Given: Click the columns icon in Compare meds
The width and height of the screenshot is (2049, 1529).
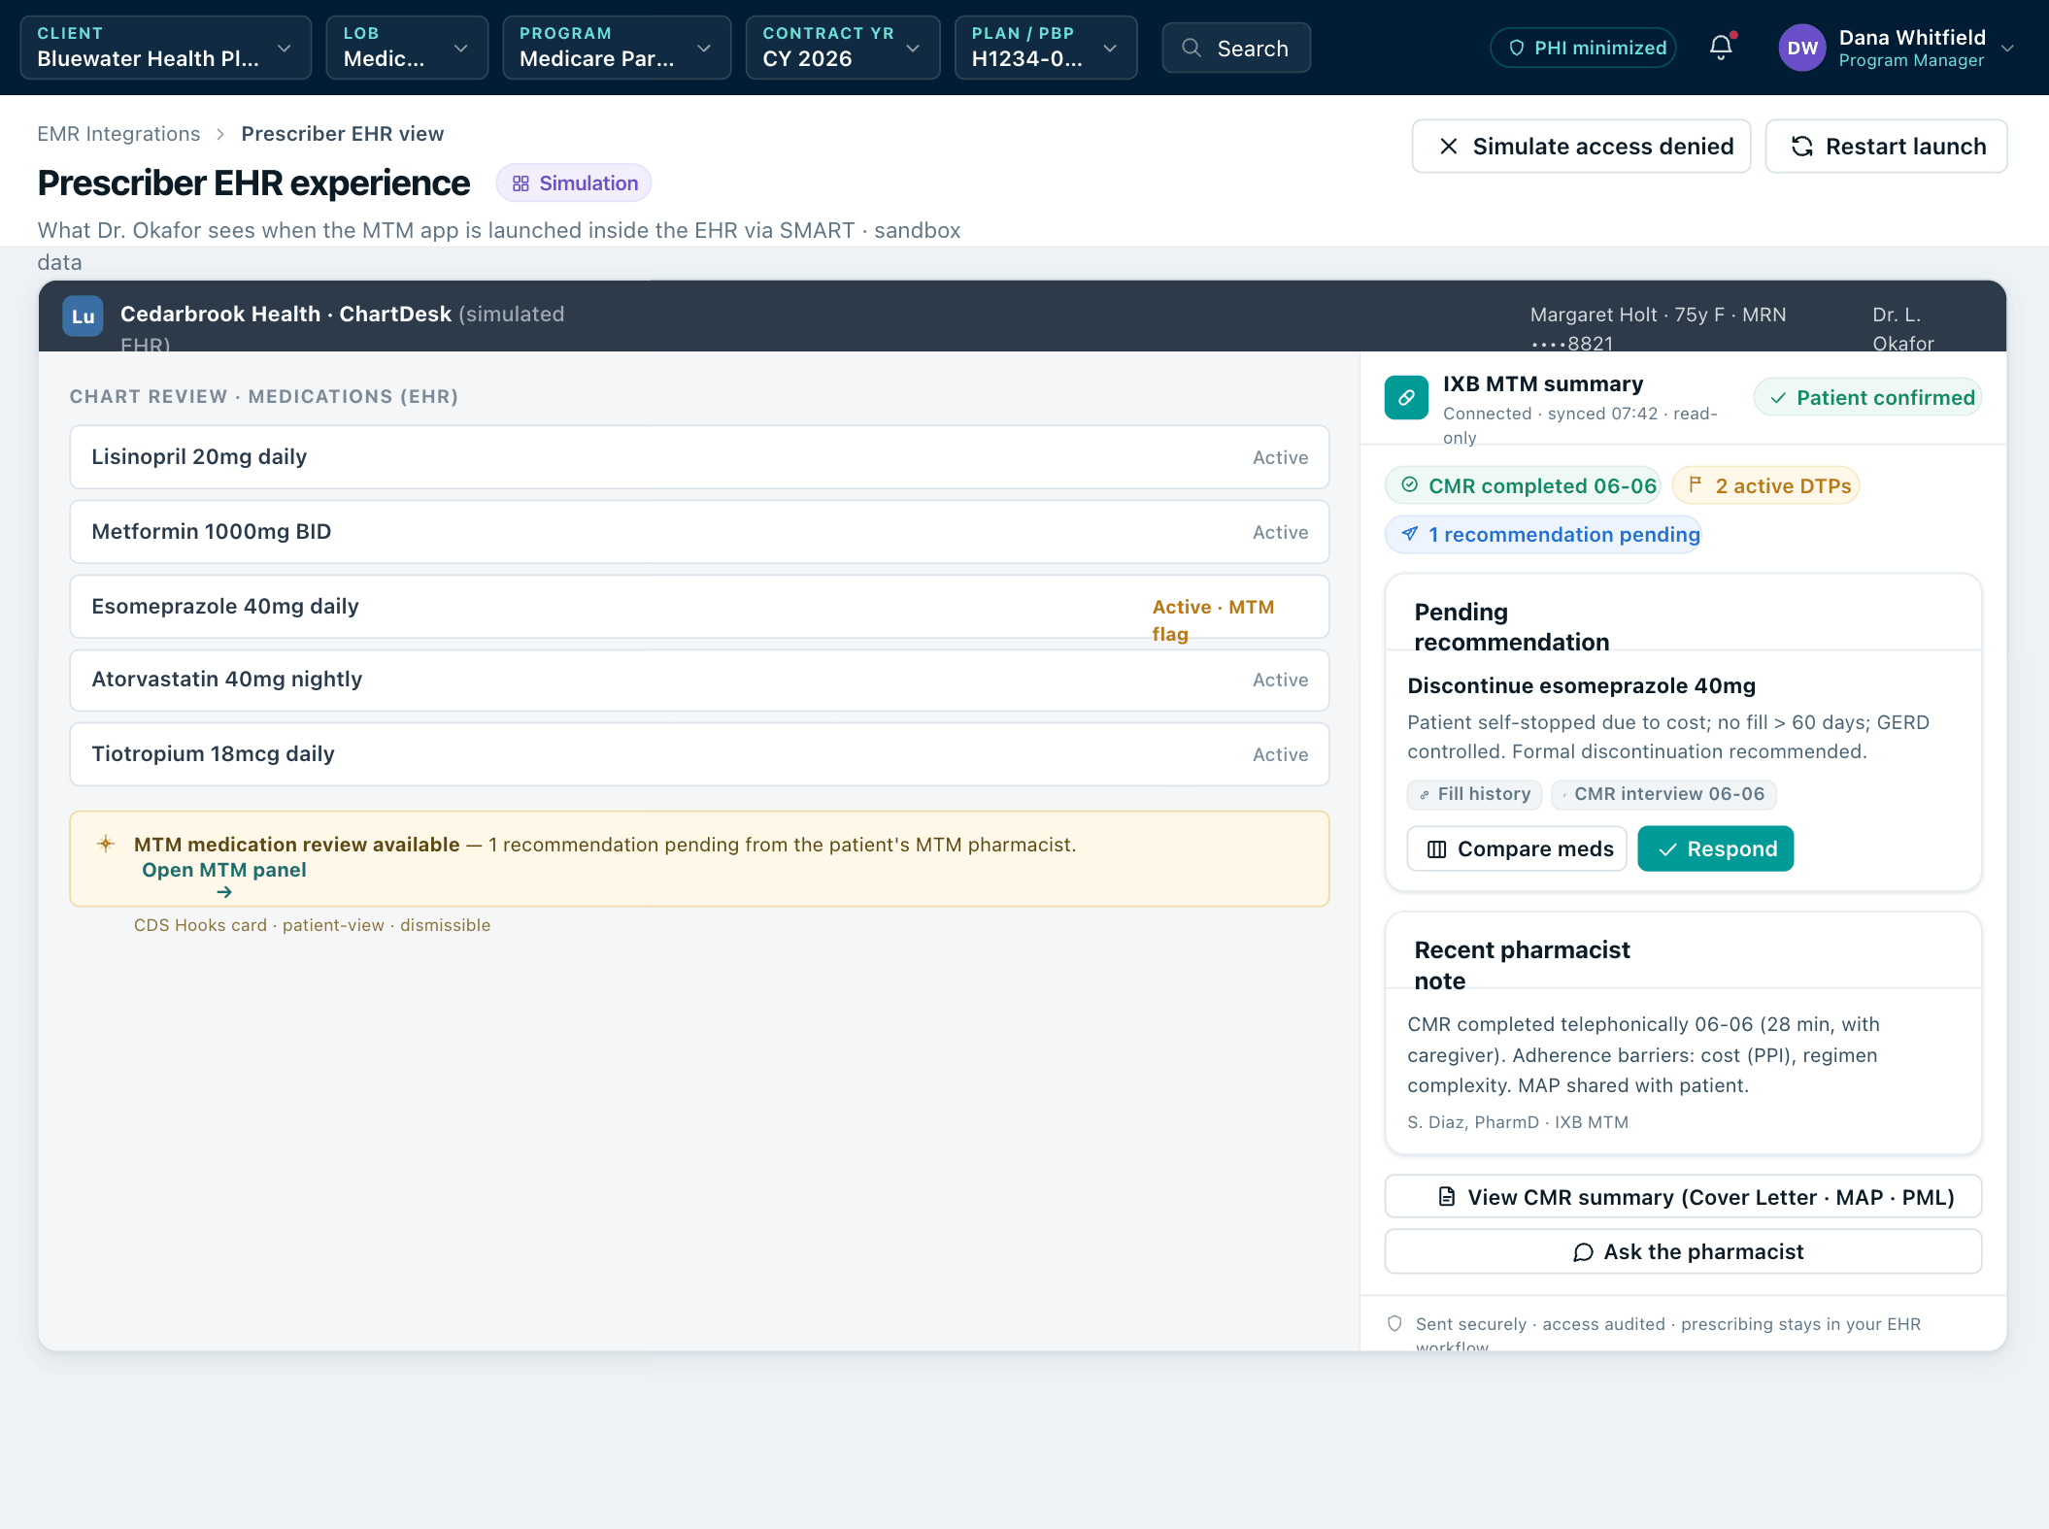Looking at the screenshot, I should coord(1437,849).
